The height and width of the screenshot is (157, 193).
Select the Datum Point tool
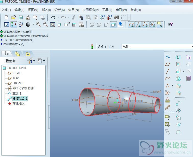click(x=168, y=86)
